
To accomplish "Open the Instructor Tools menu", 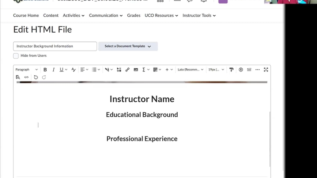I will pyautogui.click(x=199, y=15).
